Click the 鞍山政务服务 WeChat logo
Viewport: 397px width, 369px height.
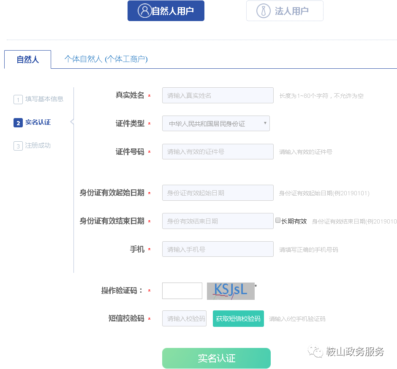coord(314,351)
